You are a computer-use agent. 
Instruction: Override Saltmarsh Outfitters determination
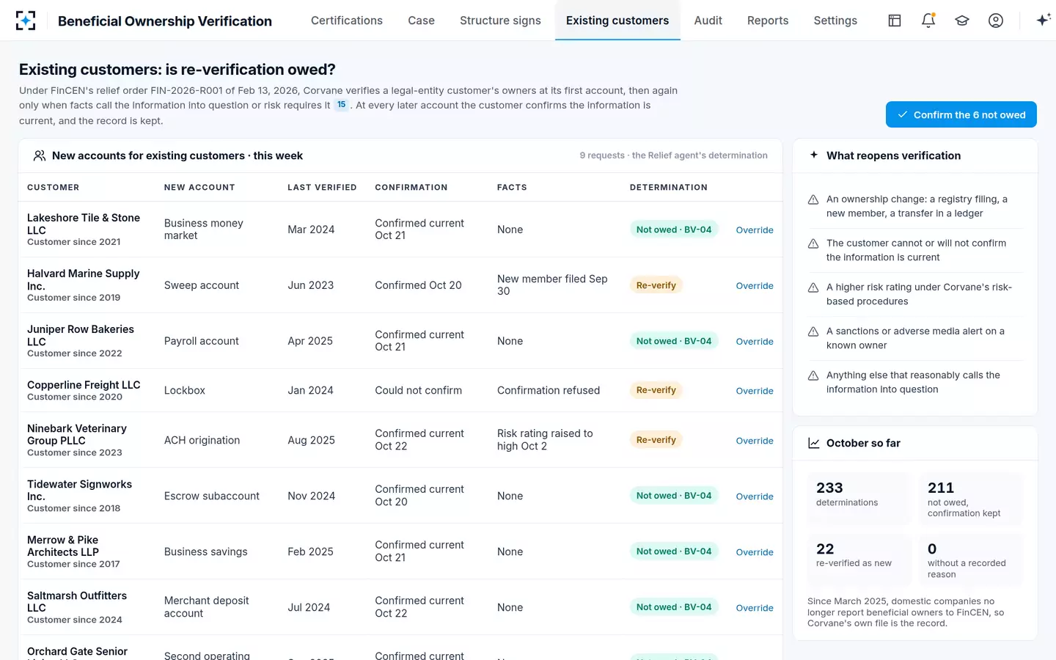click(755, 608)
